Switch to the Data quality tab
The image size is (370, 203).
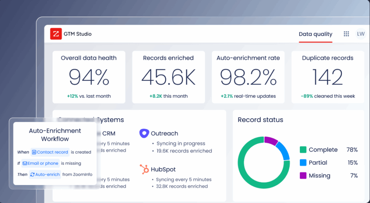pos(315,34)
